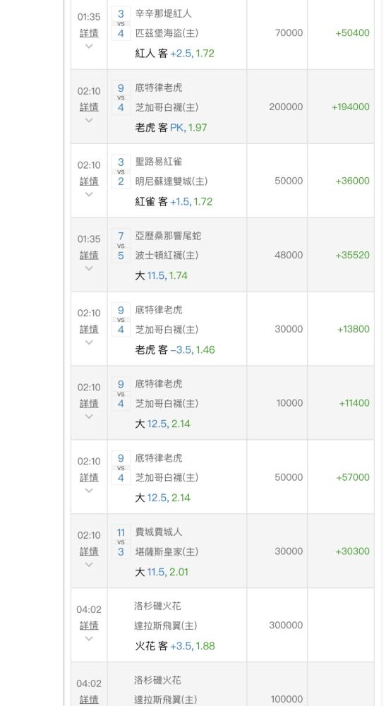Image resolution: width=386 pixels, height=706 pixels.
Task: Click the 7 vs 5 score badge for 亞歷桑那響尾蛇
Action: [121, 246]
